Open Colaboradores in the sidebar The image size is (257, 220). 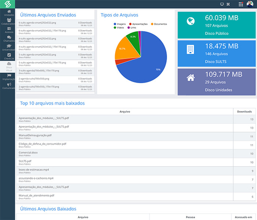(8, 22)
